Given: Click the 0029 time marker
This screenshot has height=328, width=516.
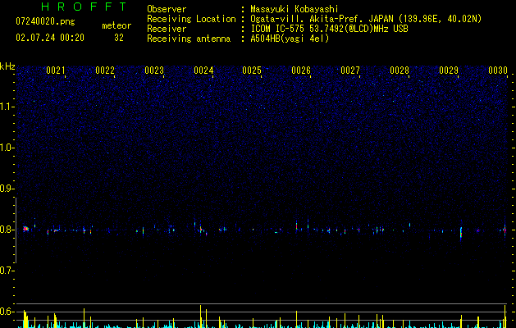Looking at the screenshot, I should pos(449,71).
